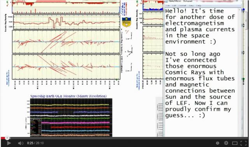Start playback with the play button
Screen dimensions: 249x147
point(9,143)
